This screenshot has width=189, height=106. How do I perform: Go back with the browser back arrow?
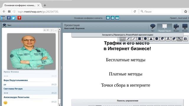click(4, 11)
